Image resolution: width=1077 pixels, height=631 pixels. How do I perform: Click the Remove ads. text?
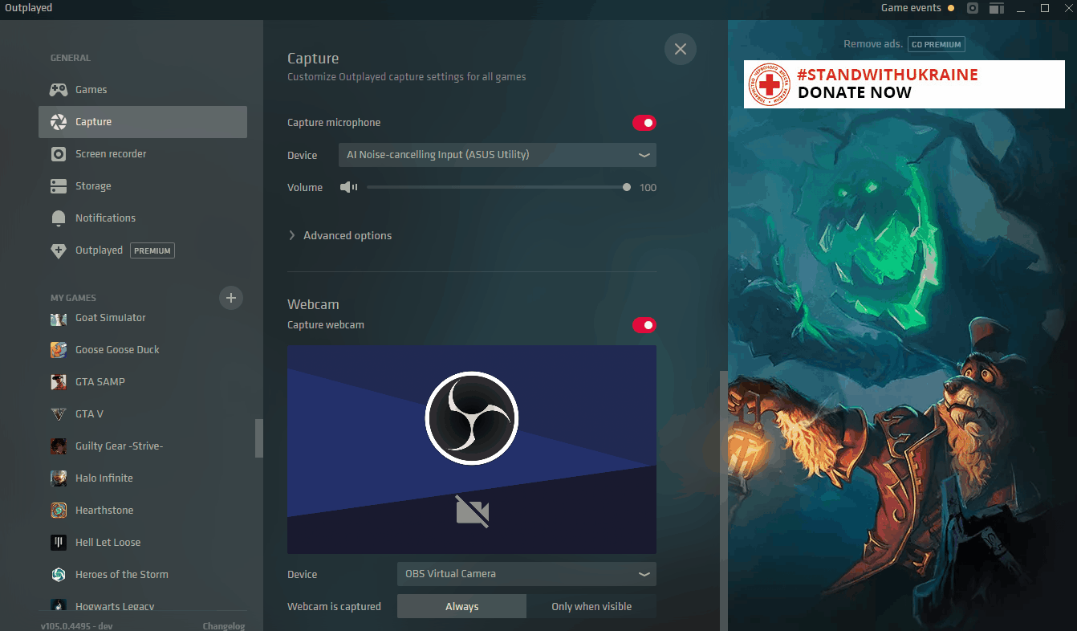point(873,44)
